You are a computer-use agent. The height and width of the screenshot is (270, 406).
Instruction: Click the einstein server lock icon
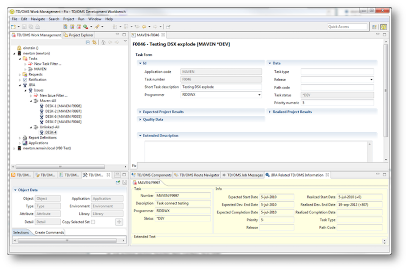(19, 48)
